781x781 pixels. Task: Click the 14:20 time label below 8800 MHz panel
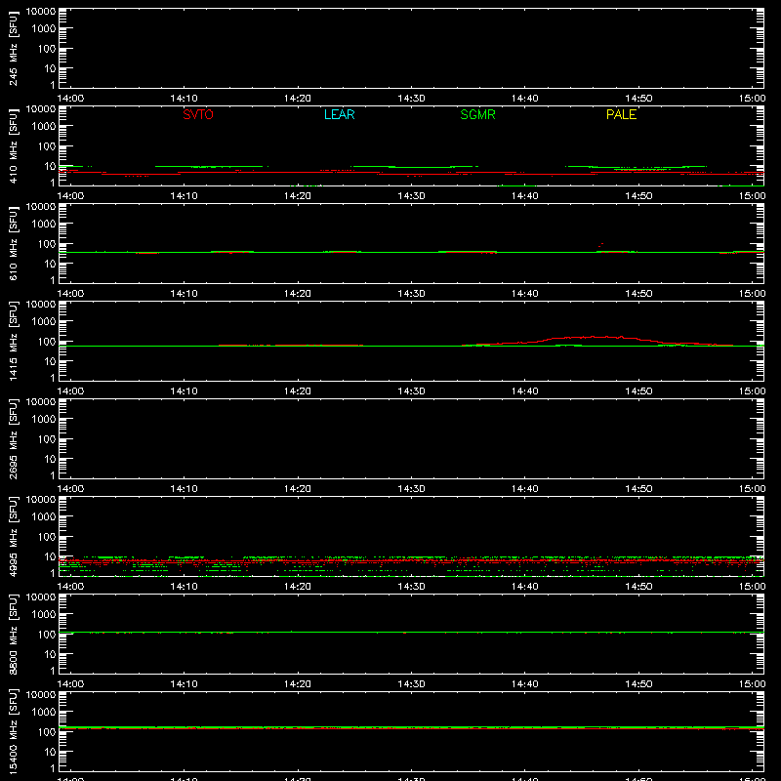(x=298, y=684)
